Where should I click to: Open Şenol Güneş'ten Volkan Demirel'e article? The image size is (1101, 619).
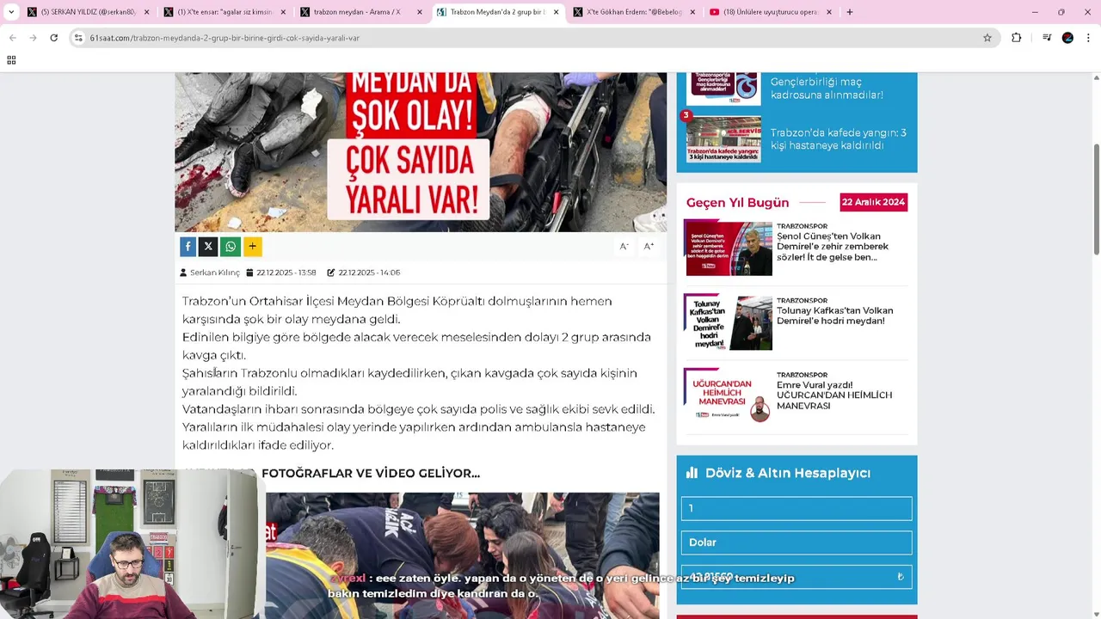[832, 247]
